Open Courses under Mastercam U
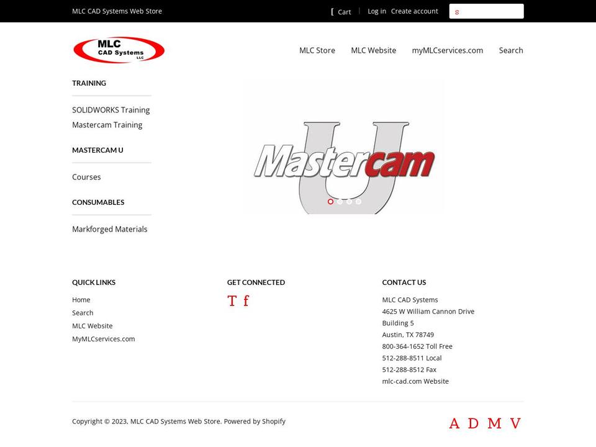596x447 pixels. pyautogui.click(x=86, y=177)
